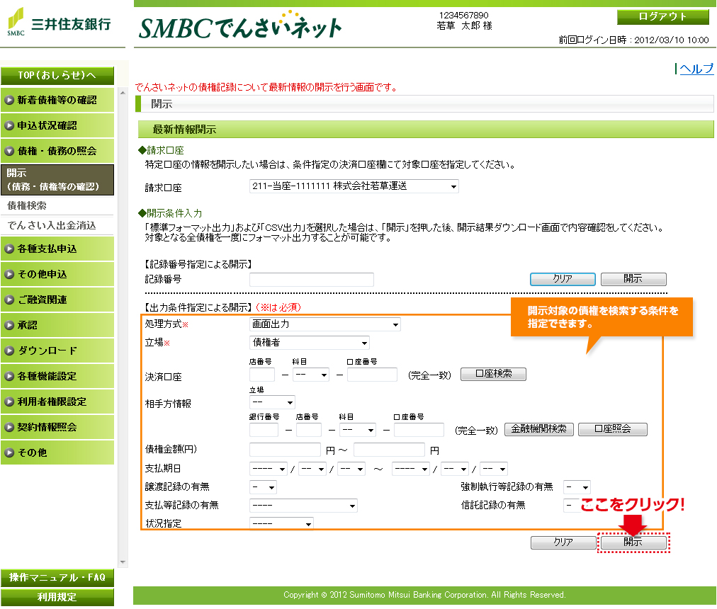Click sidebar scrollbar up arrow
717x609 pixels.
tap(123, 93)
